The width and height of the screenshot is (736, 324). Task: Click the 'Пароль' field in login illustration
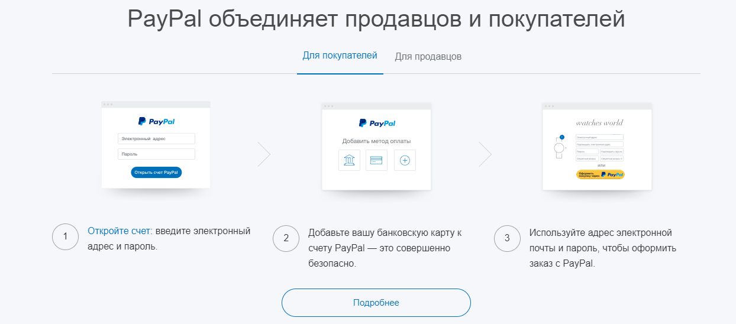tap(156, 154)
